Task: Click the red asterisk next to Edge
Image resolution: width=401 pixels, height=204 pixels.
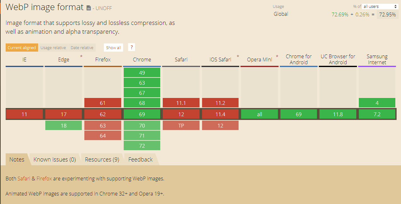Action: click(x=81, y=56)
